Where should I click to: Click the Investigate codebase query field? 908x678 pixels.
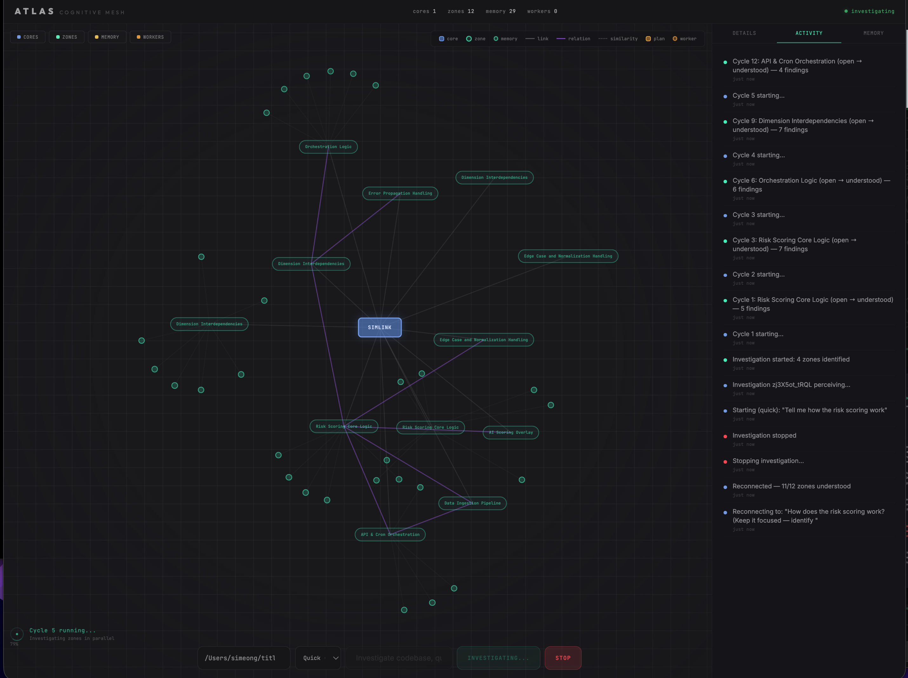click(398, 658)
